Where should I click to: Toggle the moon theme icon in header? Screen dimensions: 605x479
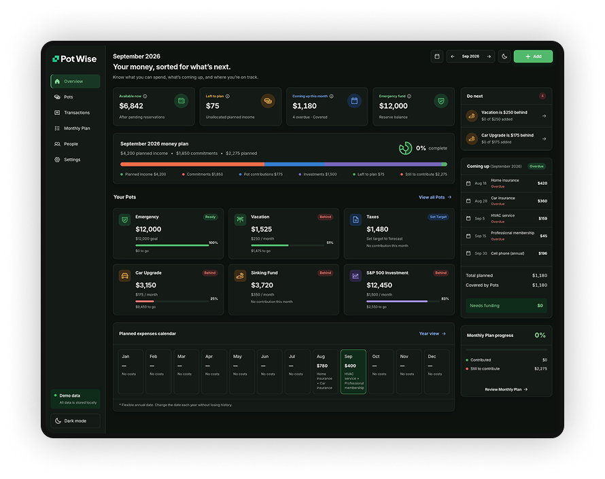tap(504, 56)
